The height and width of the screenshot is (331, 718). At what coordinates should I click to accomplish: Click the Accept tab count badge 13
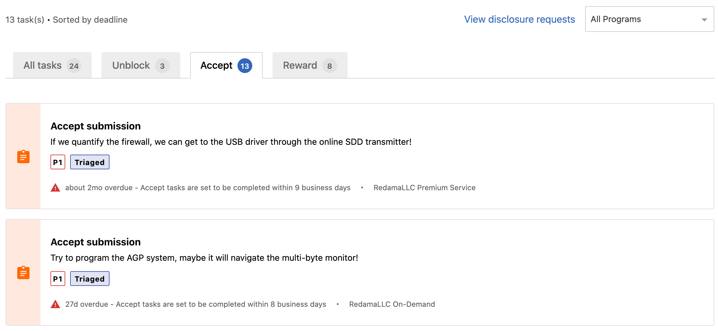tap(245, 66)
